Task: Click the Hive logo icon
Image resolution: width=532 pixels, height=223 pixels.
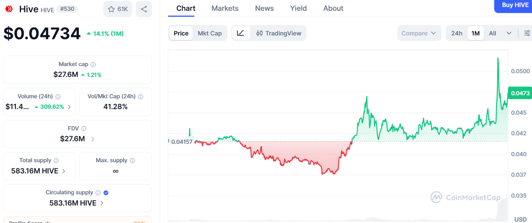Action: point(9,9)
